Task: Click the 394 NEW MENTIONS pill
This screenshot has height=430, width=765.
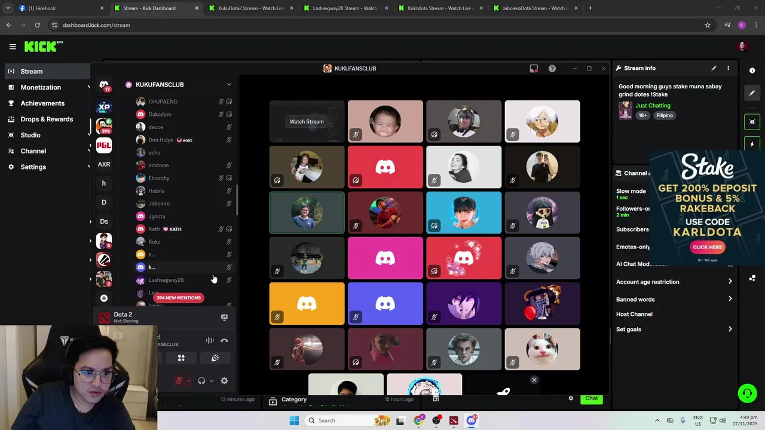Action: pos(179,297)
